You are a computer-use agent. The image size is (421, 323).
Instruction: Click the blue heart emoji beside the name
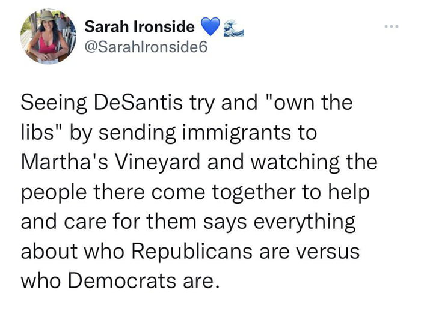(210, 26)
